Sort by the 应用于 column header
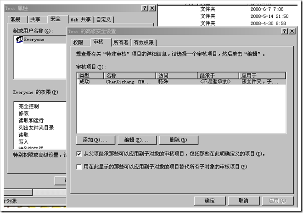 [262, 76]
